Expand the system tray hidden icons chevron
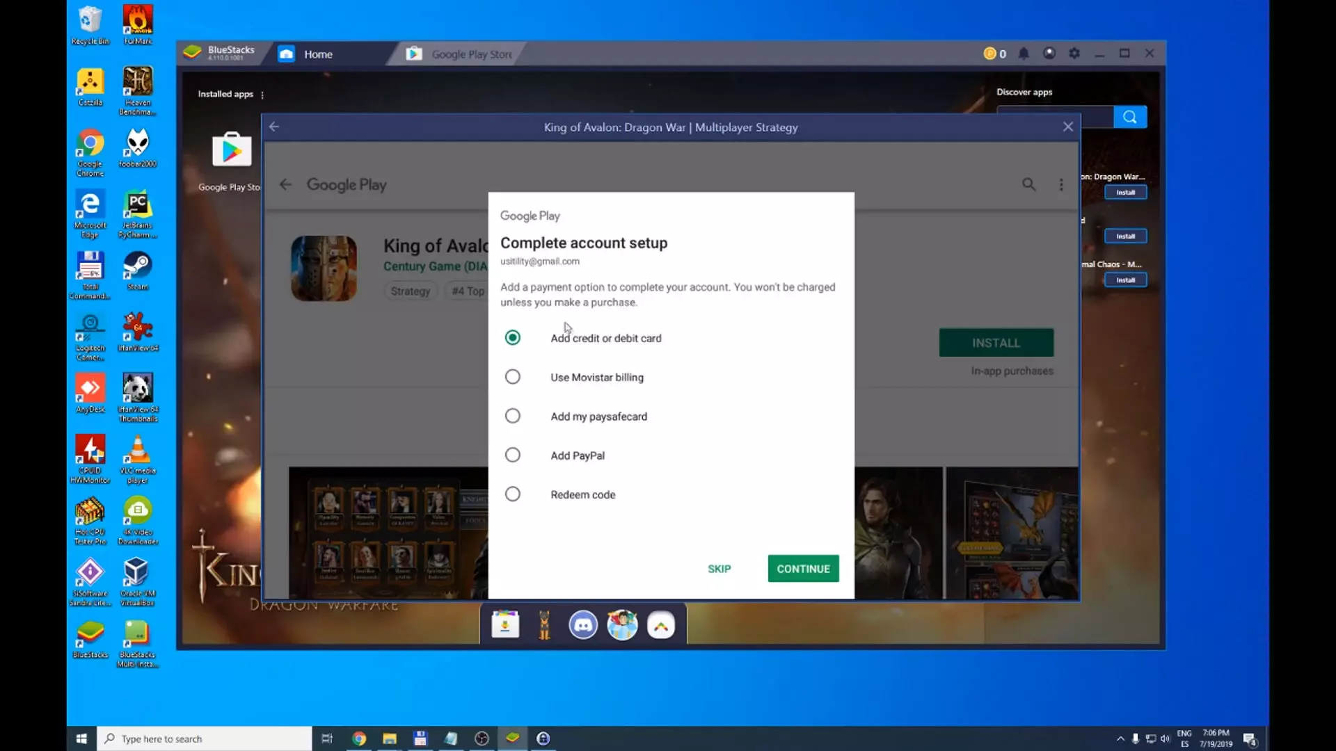 1120,738
